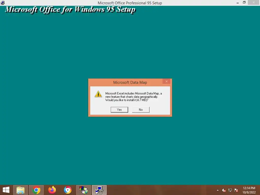This screenshot has height=195, width=260.
Task: Confirm Data Map install with Yes
Action: pos(119,110)
